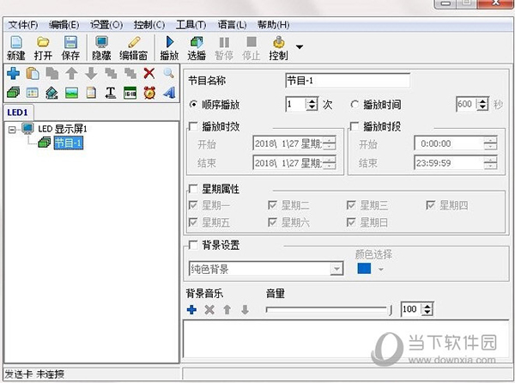The height and width of the screenshot is (383, 515).
Task: Select the 播放时间 radio button
Action: coord(355,104)
